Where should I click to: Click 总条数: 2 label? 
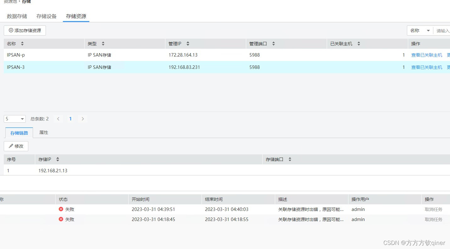point(40,119)
